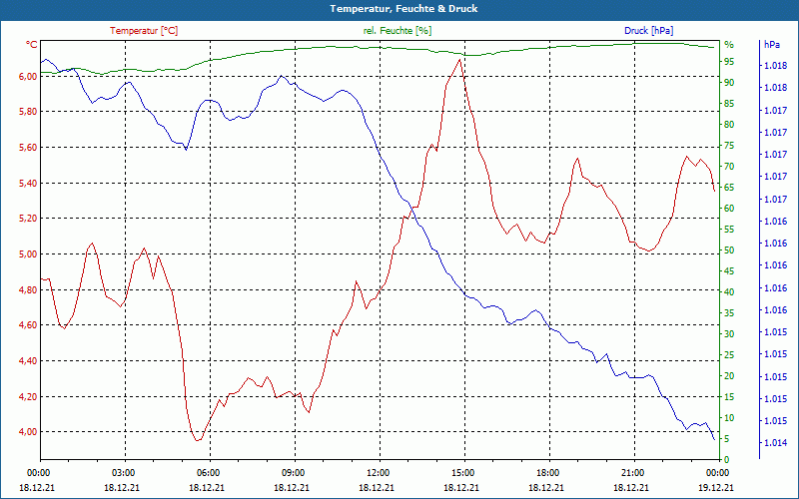Click the green humidity axis value 25
The image size is (799, 499).
tap(729, 355)
